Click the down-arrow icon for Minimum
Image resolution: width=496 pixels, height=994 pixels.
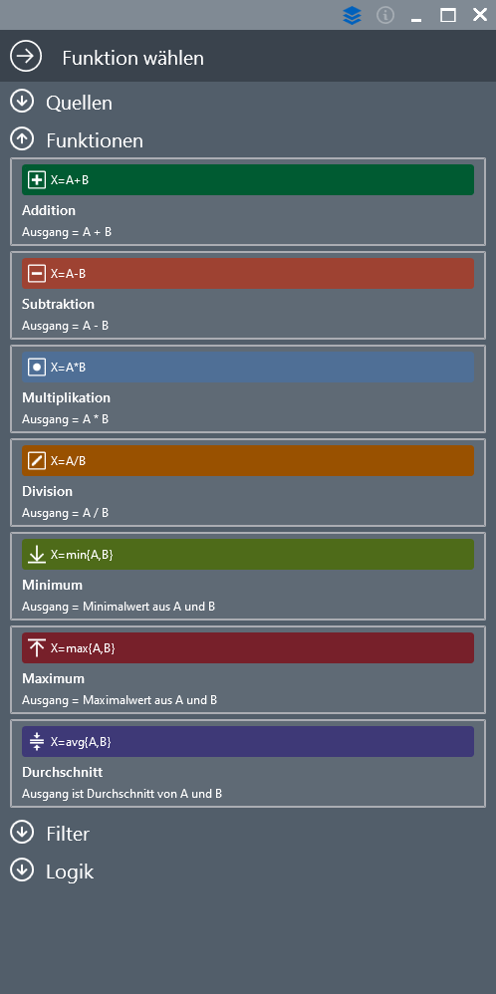click(x=37, y=555)
